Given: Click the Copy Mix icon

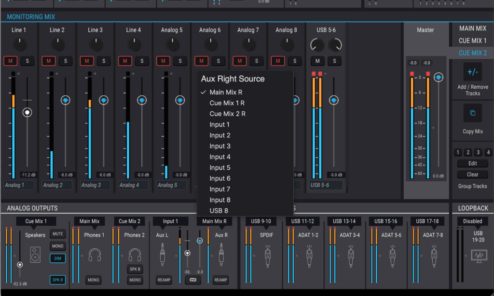Looking at the screenshot, I should 473,113.
